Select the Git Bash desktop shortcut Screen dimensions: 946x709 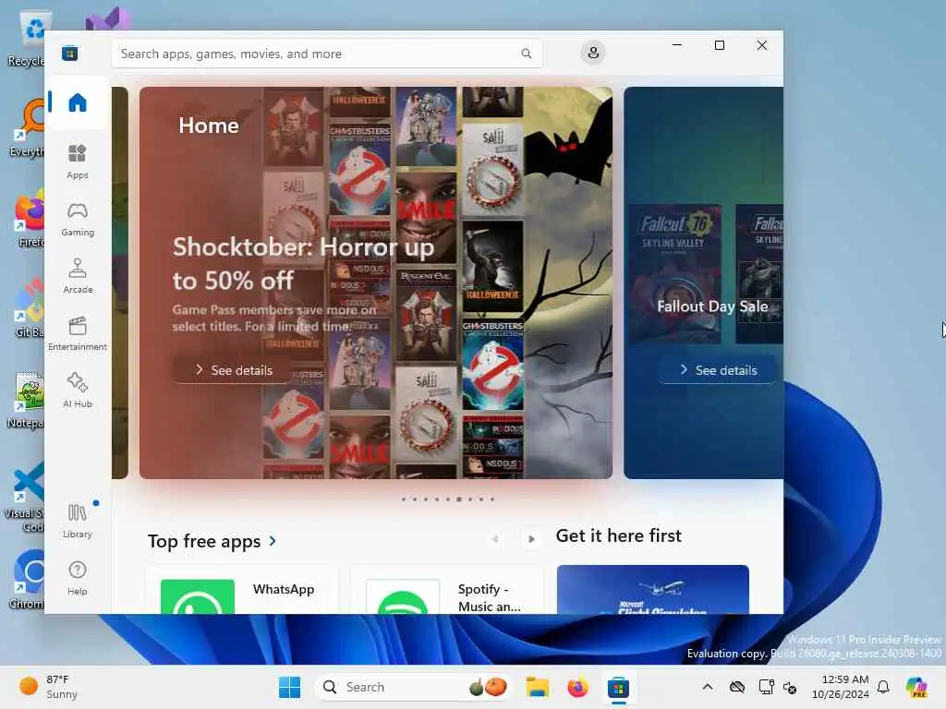tap(28, 308)
